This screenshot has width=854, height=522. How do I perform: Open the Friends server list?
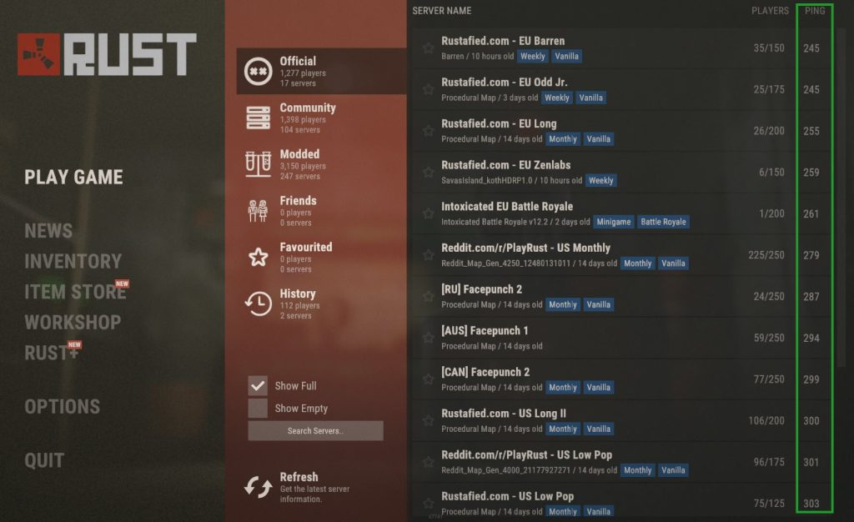[x=321, y=211]
